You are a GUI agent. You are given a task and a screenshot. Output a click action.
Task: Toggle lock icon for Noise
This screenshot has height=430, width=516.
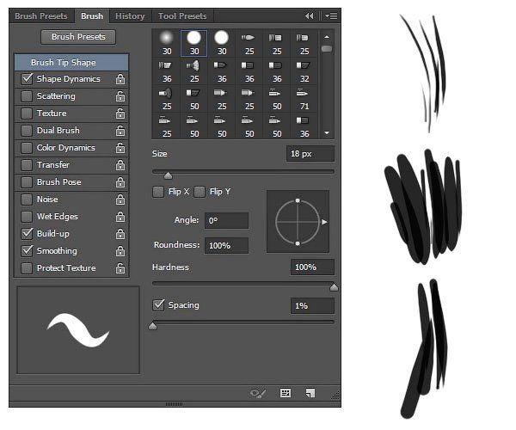point(120,200)
